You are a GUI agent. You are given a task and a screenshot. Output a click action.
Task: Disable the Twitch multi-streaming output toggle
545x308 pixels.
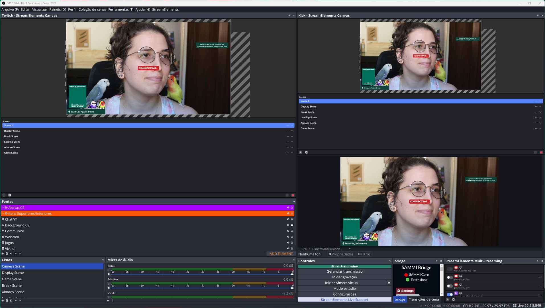click(x=450, y=294)
